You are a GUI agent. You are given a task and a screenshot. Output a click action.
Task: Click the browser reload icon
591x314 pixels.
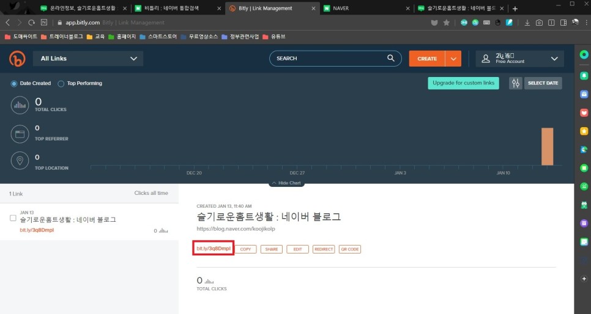(32, 23)
